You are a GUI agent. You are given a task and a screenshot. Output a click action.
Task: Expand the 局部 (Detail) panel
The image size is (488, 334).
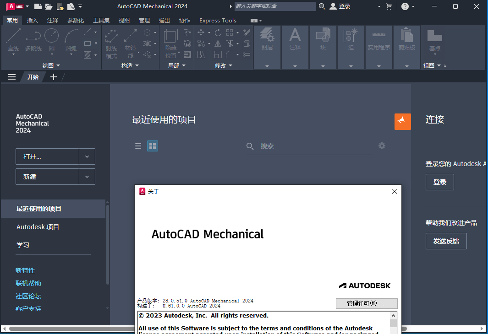click(176, 65)
